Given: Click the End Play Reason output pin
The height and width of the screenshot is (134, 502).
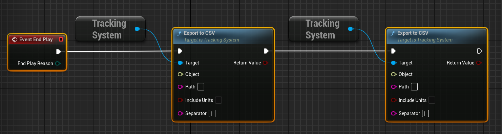Looking at the screenshot, I should pyautogui.click(x=58, y=63).
